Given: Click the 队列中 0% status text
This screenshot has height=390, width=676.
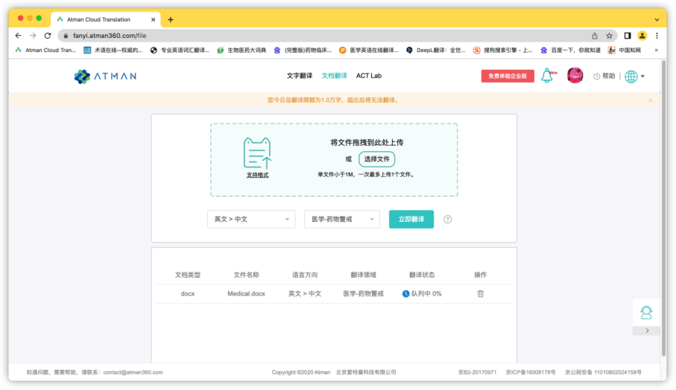Looking at the screenshot, I should point(426,293).
